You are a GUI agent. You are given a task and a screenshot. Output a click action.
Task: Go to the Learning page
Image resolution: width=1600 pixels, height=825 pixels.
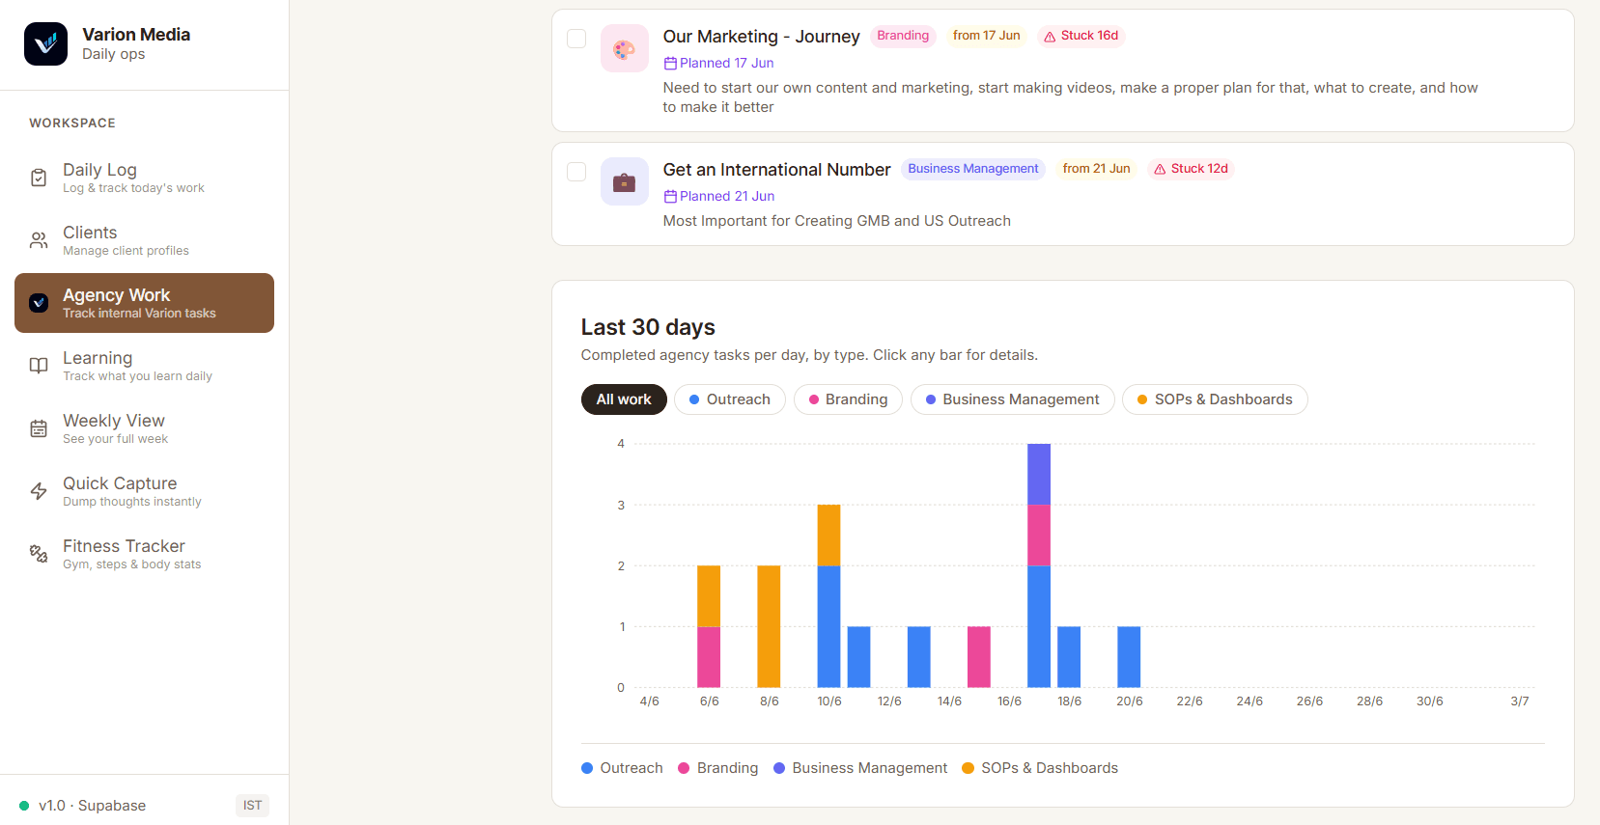[144, 366]
